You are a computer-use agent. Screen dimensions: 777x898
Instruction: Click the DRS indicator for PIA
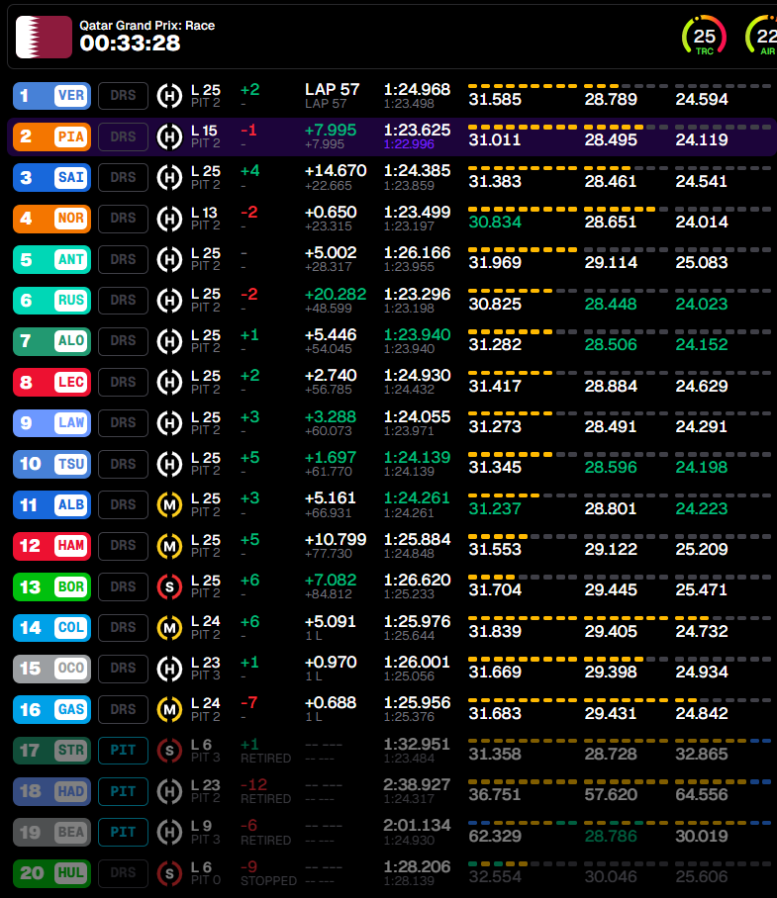click(123, 136)
